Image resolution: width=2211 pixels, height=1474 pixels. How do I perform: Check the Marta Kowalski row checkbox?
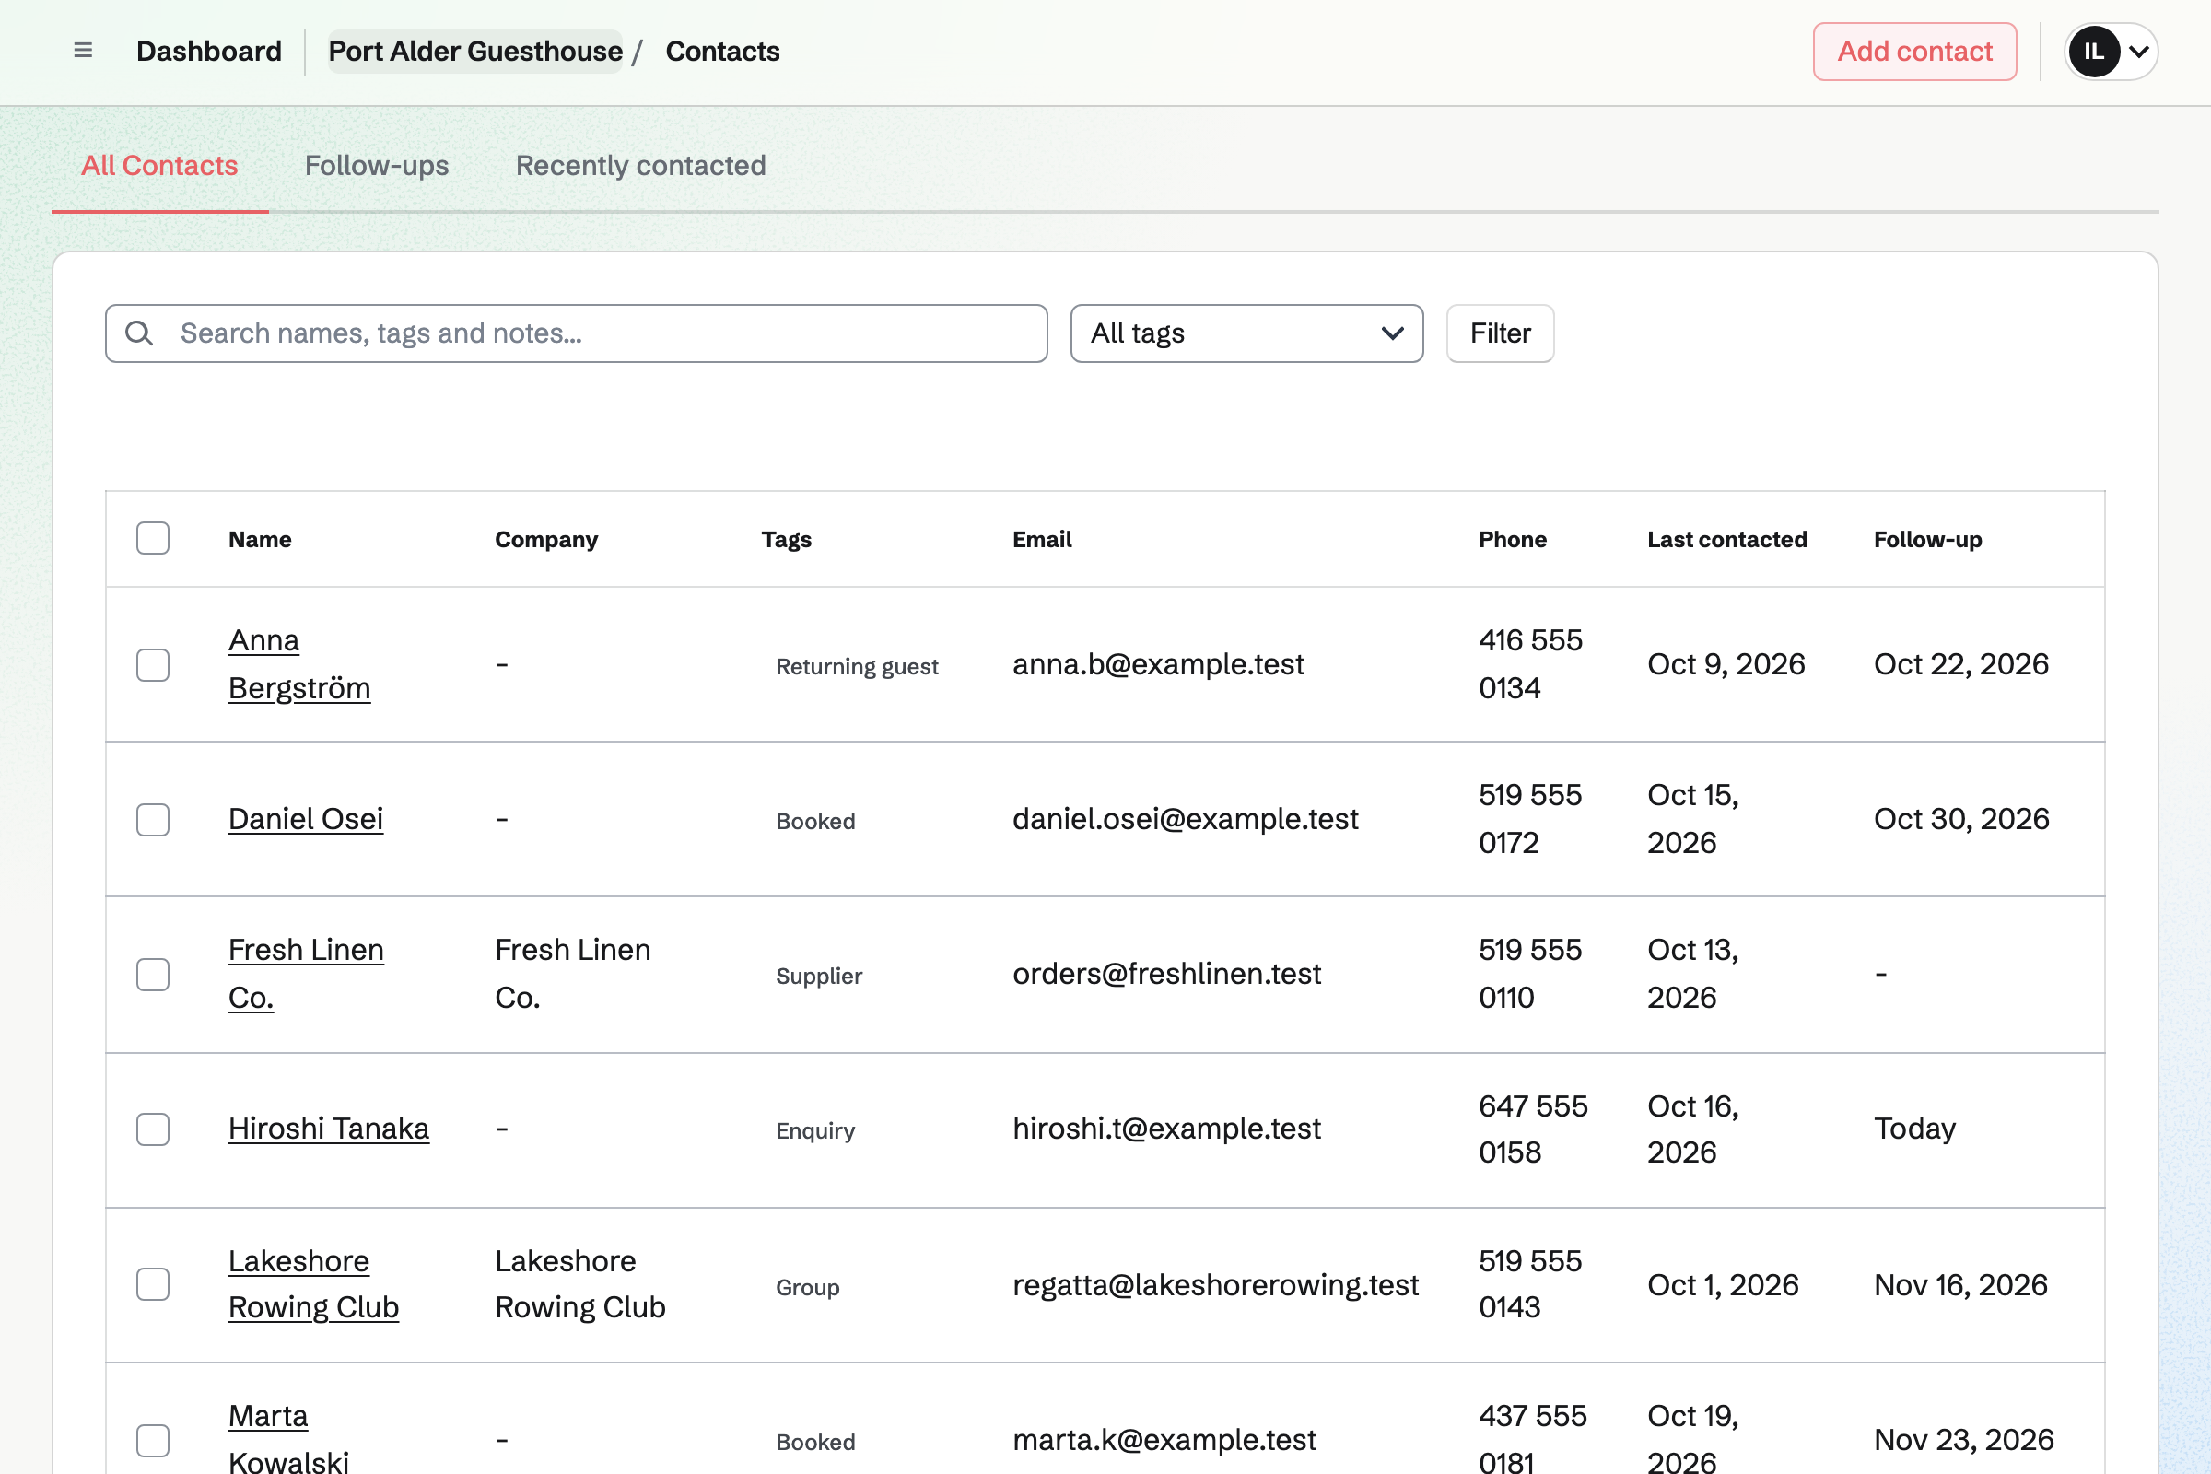[x=152, y=1440]
